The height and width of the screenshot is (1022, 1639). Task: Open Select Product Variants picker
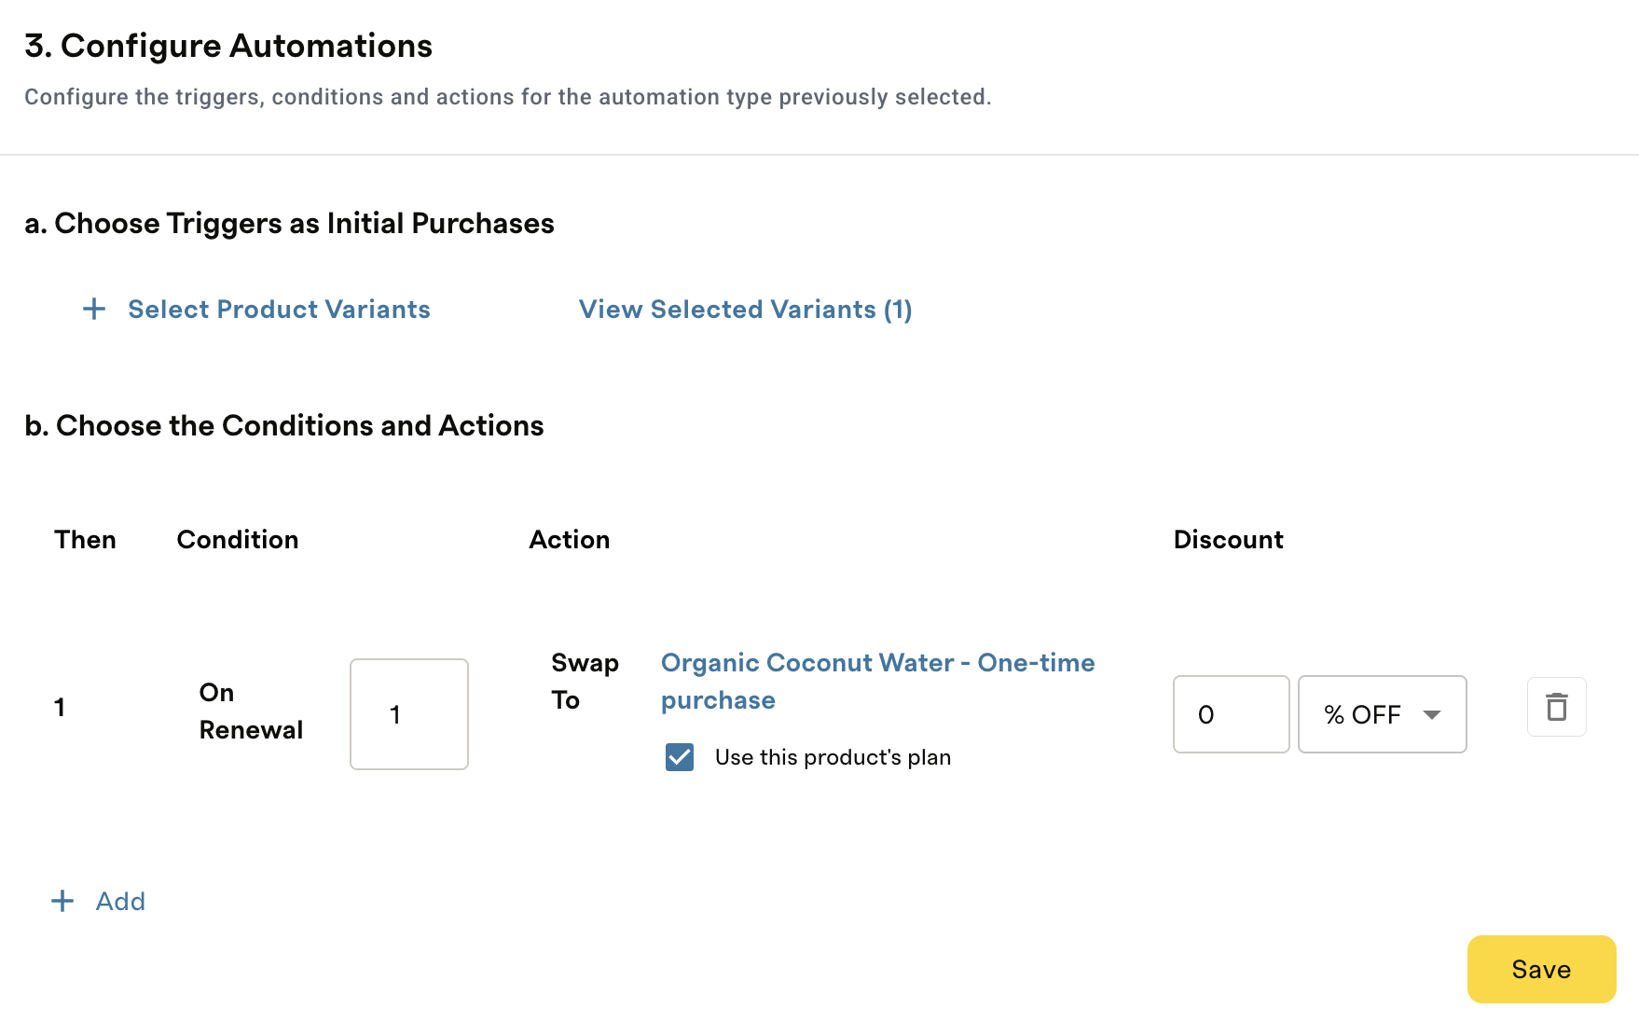279,310
